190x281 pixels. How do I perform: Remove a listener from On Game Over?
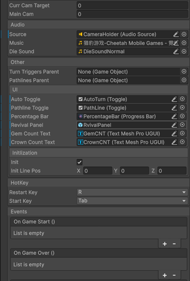click(x=174, y=275)
